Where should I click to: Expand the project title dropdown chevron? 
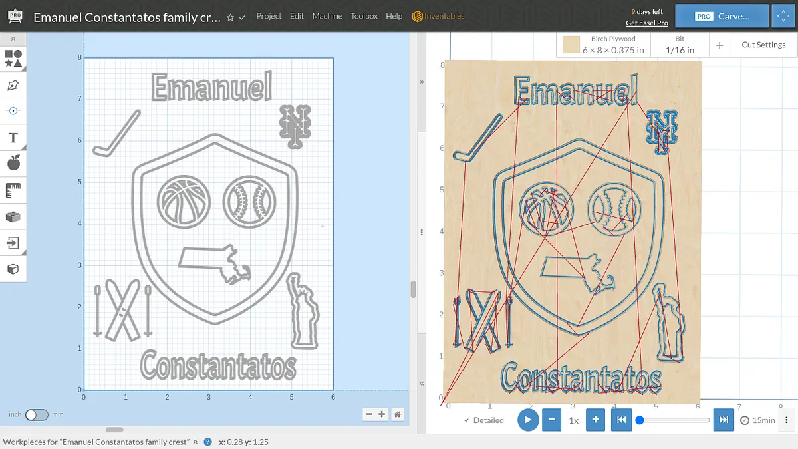pyautogui.click(x=242, y=17)
